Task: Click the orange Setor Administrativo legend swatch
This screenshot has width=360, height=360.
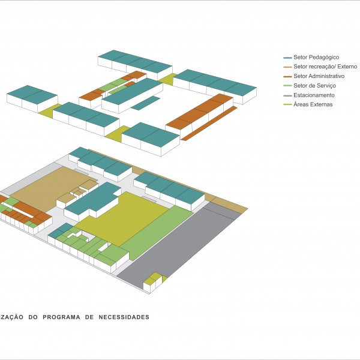Action: pyautogui.click(x=287, y=77)
